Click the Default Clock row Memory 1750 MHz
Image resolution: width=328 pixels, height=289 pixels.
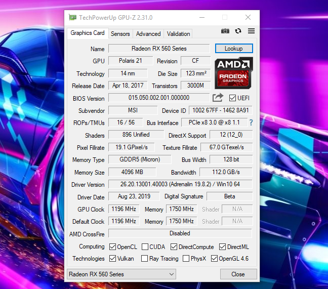[181, 221]
